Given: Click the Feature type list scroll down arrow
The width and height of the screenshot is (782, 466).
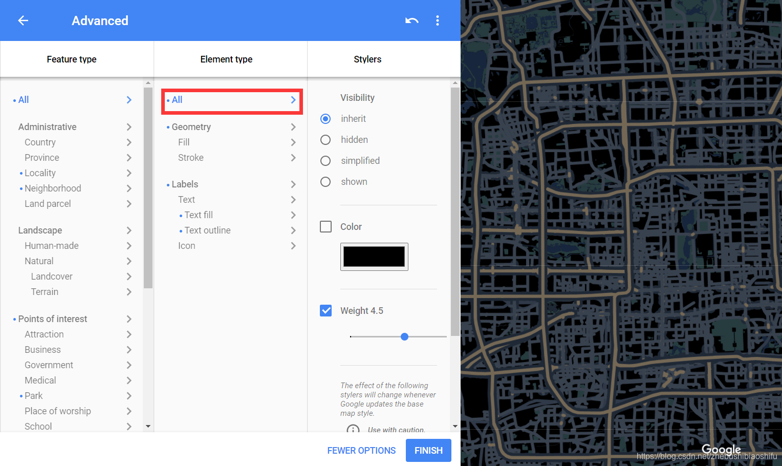Looking at the screenshot, I should point(148,426).
